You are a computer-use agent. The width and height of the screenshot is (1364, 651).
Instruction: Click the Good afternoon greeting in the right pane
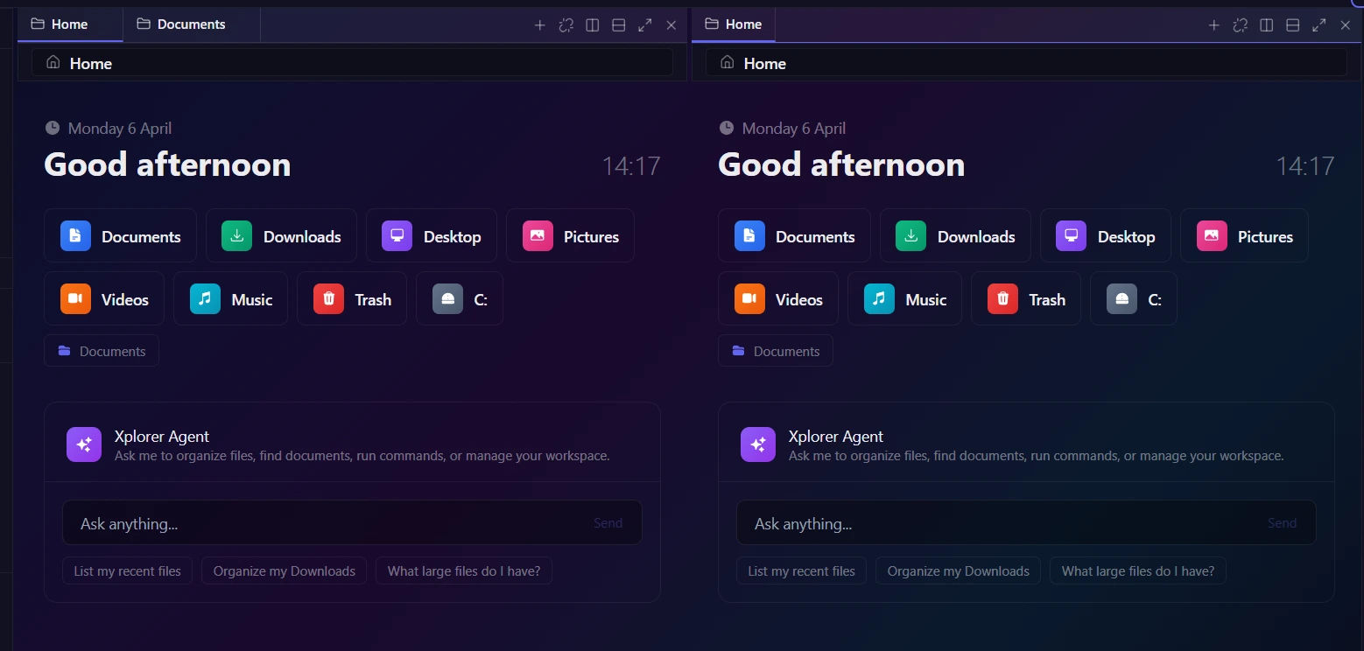coord(841,164)
